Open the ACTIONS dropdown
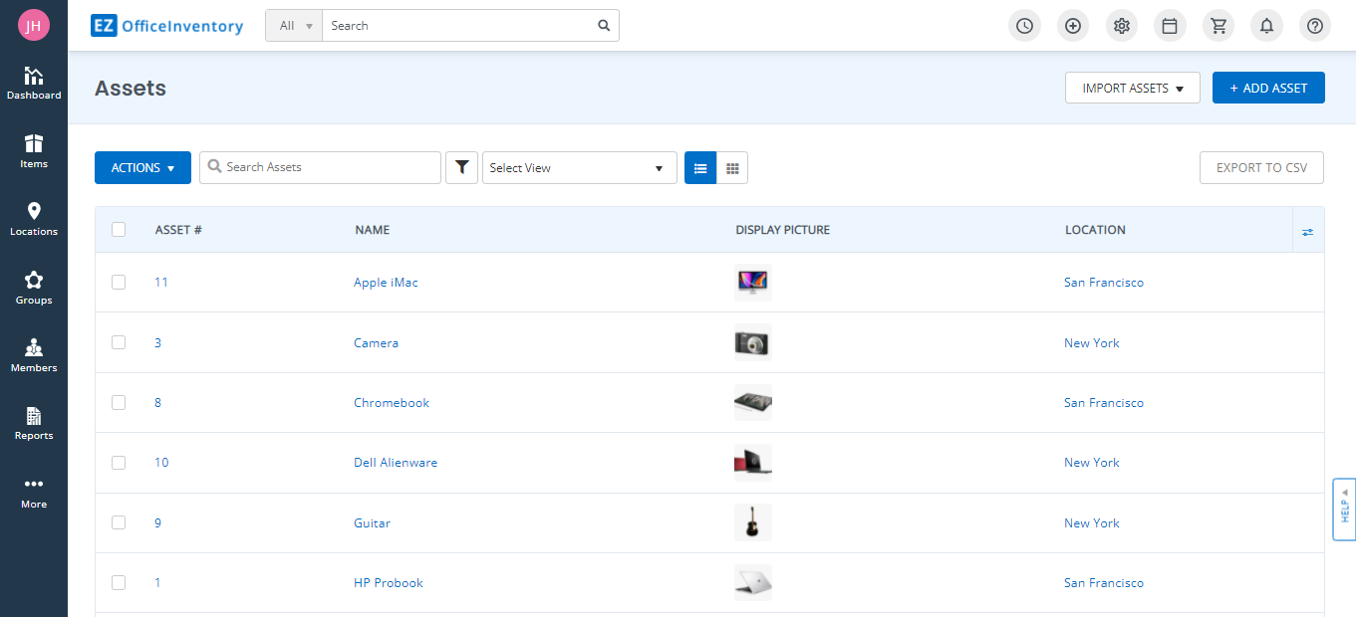The image size is (1356, 617). pos(142,167)
